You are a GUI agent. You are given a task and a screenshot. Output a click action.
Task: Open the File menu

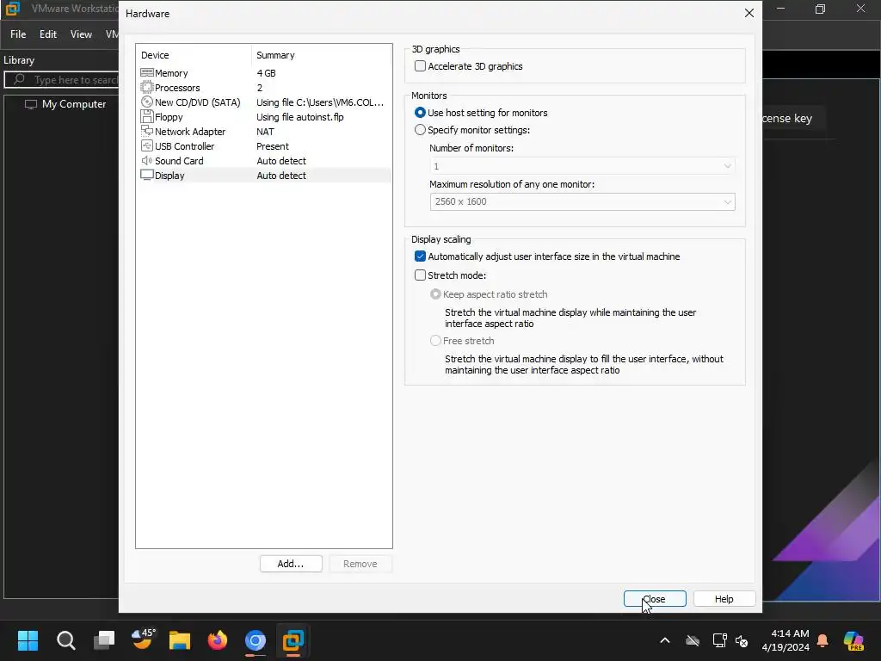pos(18,34)
